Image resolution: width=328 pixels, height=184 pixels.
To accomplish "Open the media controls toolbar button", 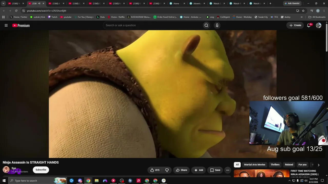I will point(312,11).
